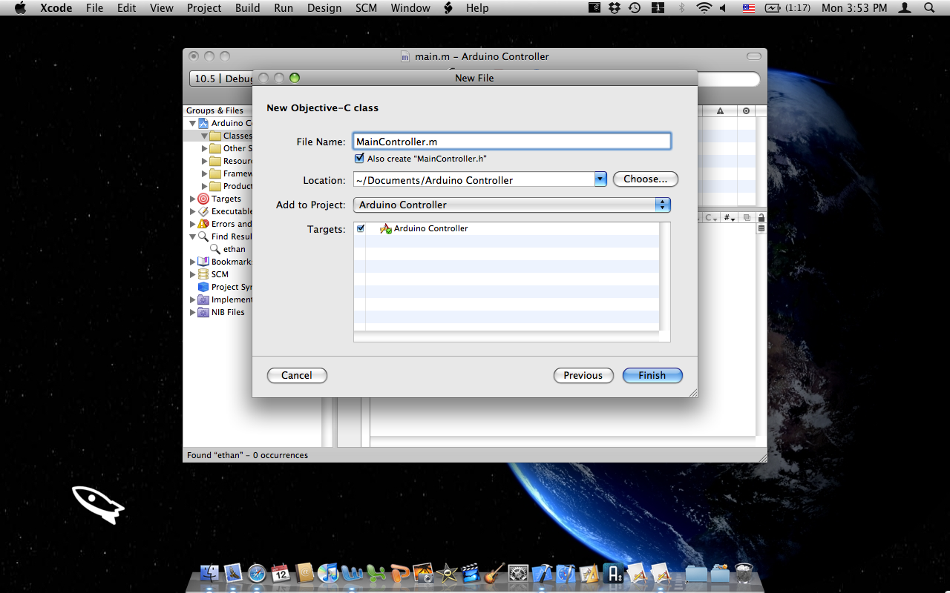Click the Targets bullseye icon in sidebar

pos(203,199)
